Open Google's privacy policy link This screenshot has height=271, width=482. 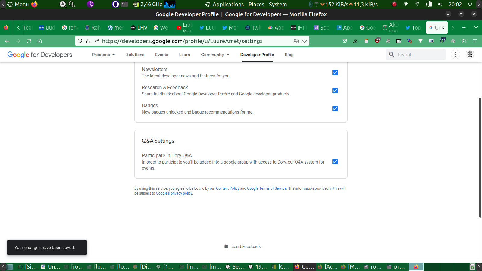click(x=174, y=193)
